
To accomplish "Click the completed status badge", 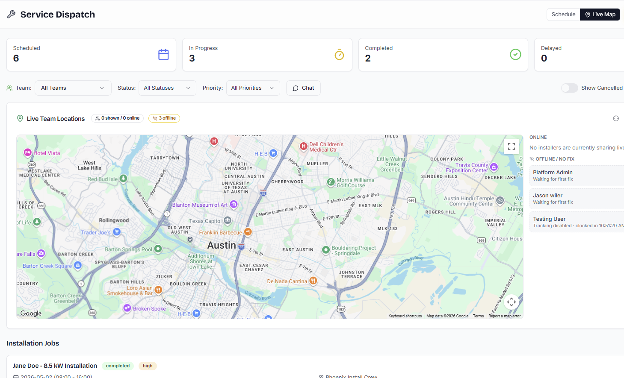I will tap(118, 366).
